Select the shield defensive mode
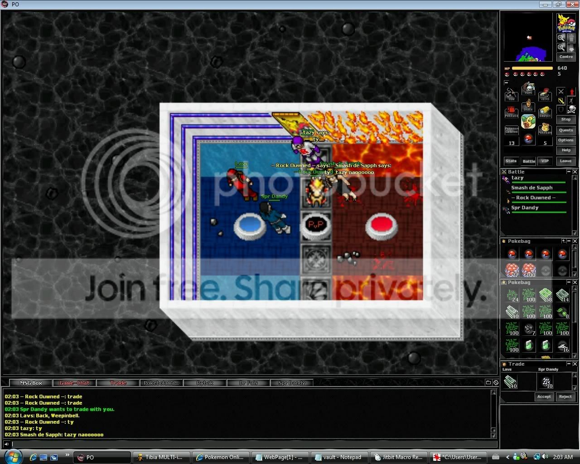 [x=561, y=110]
